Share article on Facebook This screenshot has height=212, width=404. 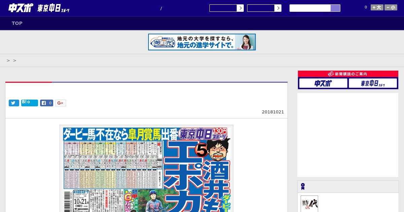(47, 103)
